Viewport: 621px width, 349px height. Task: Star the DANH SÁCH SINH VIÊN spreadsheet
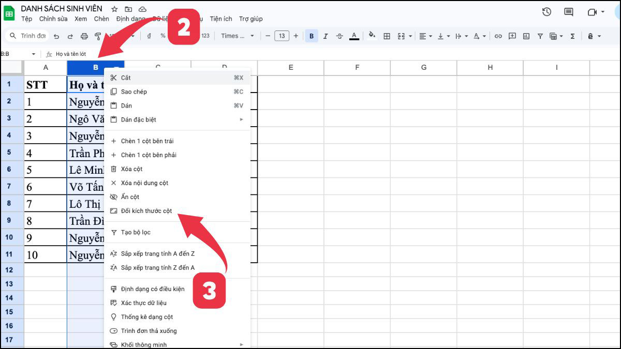(x=114, y=8)
